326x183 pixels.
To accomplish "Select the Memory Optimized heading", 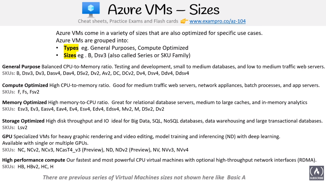I will [x=25, y=103].
